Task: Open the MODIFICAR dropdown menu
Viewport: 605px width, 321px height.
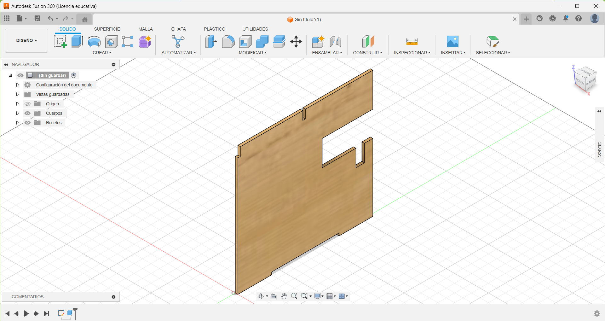Action: coord(252,53)
